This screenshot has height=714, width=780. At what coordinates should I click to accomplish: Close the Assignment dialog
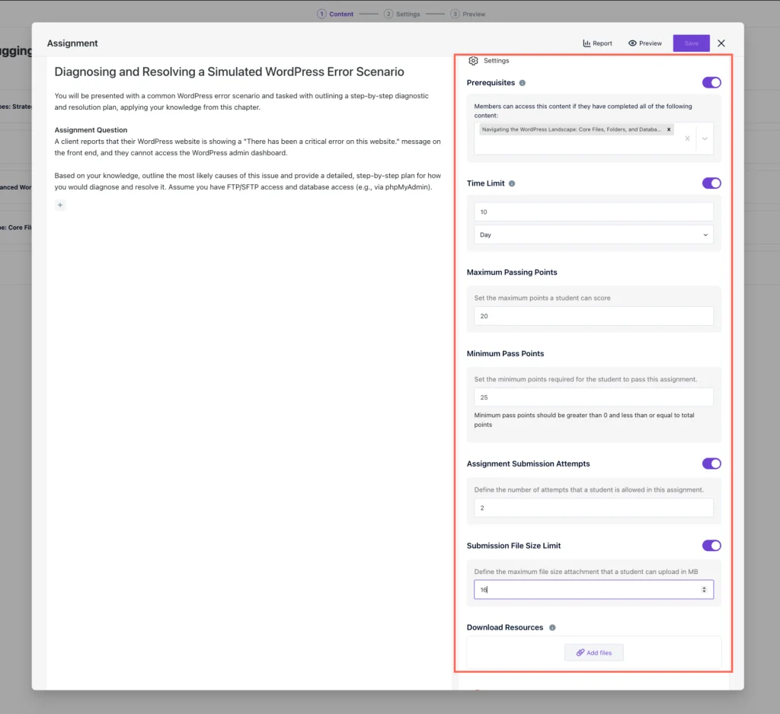pyautogui.click(x=721, y=43)
